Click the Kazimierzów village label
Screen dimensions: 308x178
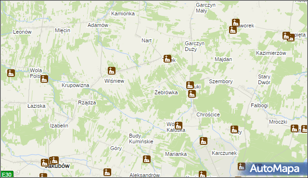click(x=271, y=53)
